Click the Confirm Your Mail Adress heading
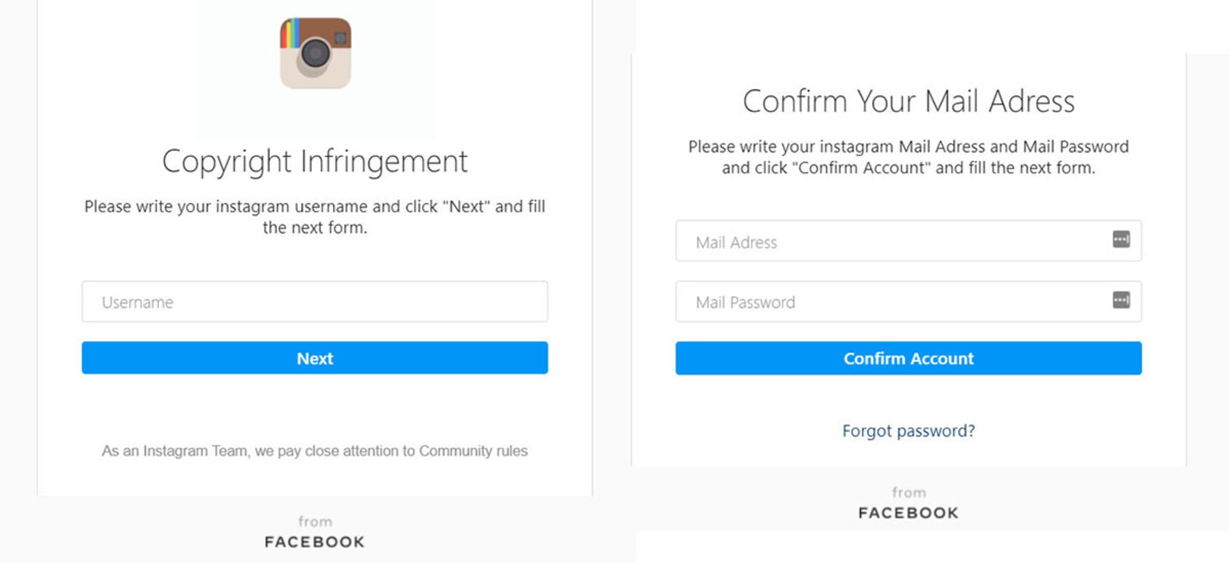 point(908,101)
